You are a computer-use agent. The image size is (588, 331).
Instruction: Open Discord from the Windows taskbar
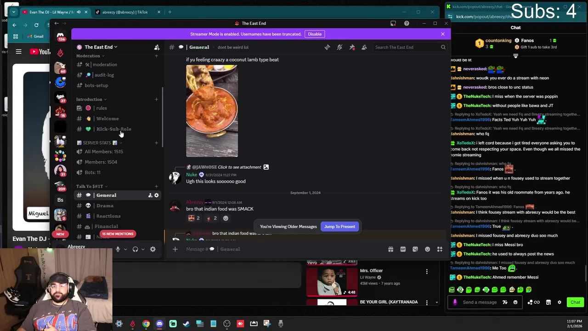point(159,324)
